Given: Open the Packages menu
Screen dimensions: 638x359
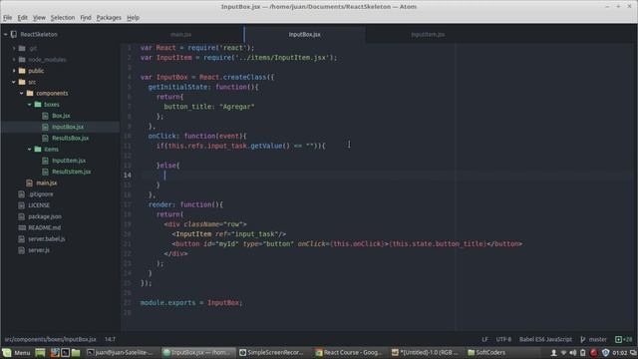Looking at the screenshot, I should coord(109,18).
